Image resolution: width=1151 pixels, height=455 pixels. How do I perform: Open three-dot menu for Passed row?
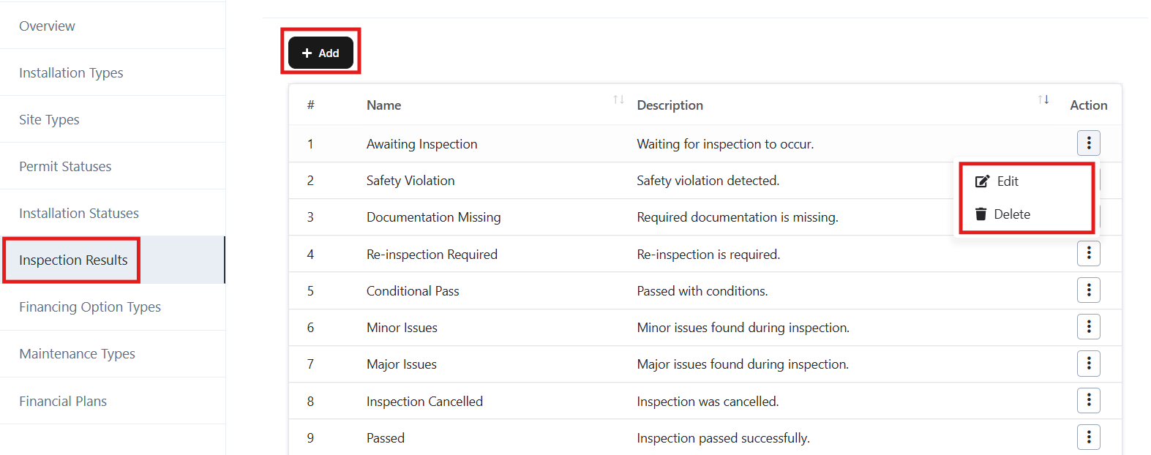(x=1088, y=437)
